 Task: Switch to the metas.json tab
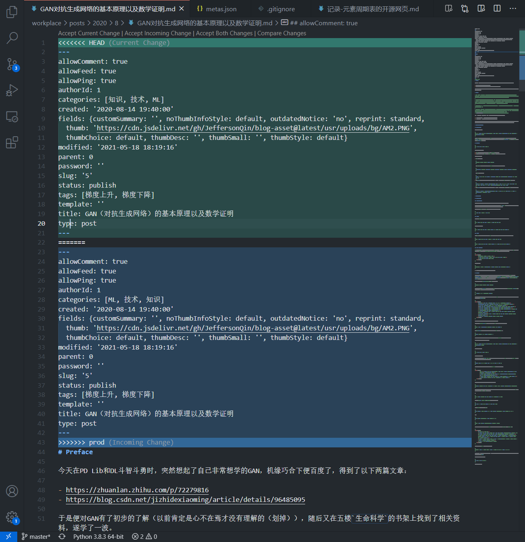coord(219,8)
